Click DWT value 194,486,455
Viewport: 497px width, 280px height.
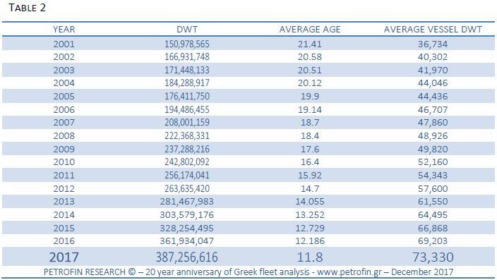click(x=187, y=109)
